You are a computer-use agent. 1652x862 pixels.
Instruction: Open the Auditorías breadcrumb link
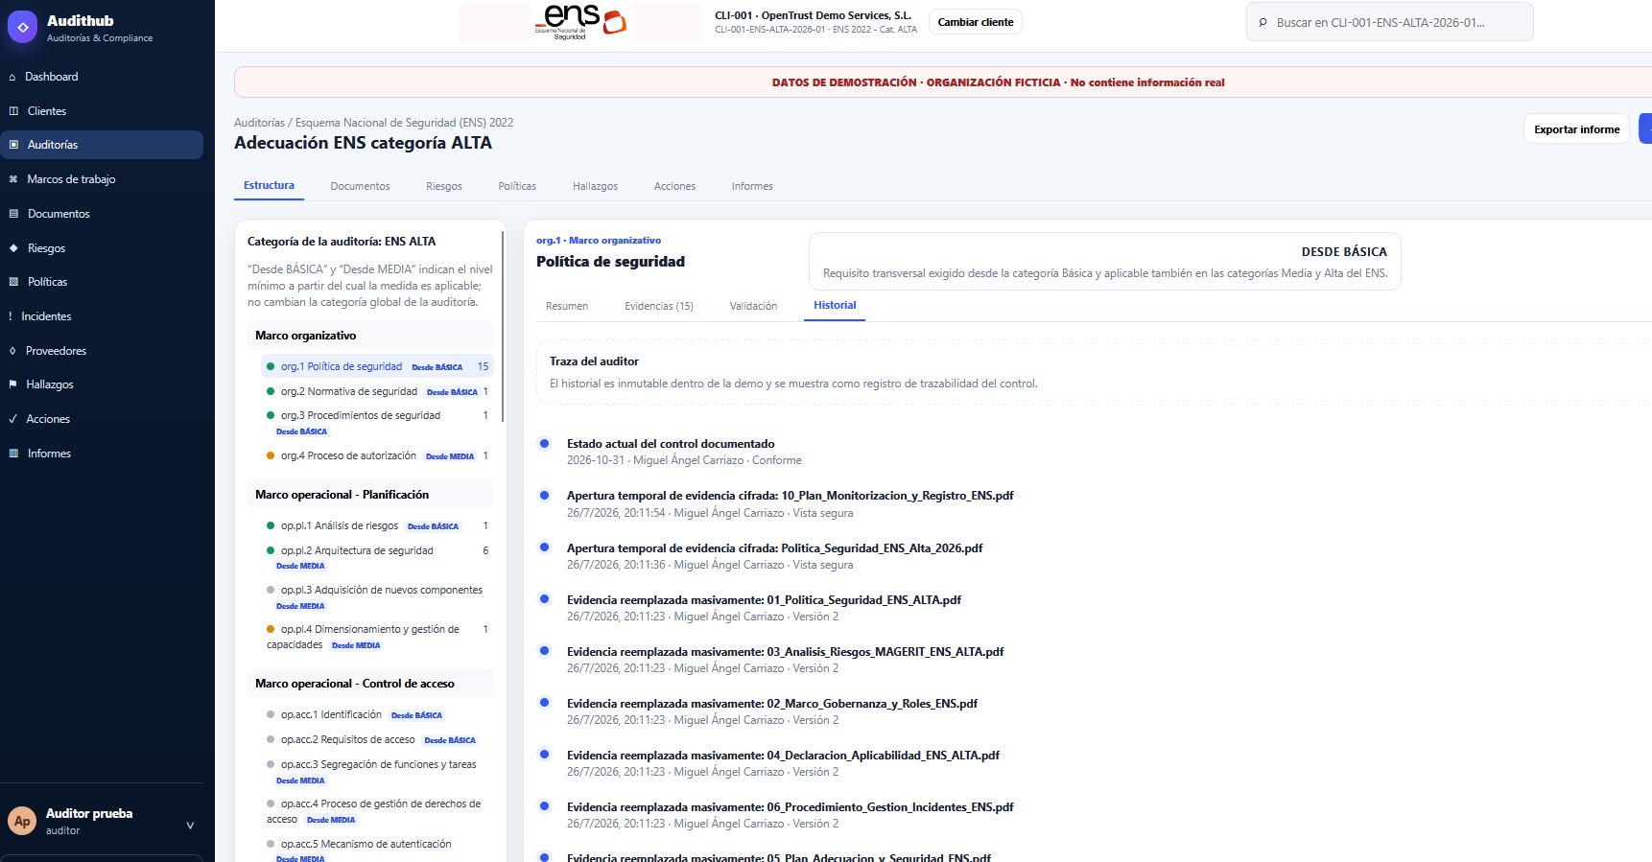coord(259,123)
